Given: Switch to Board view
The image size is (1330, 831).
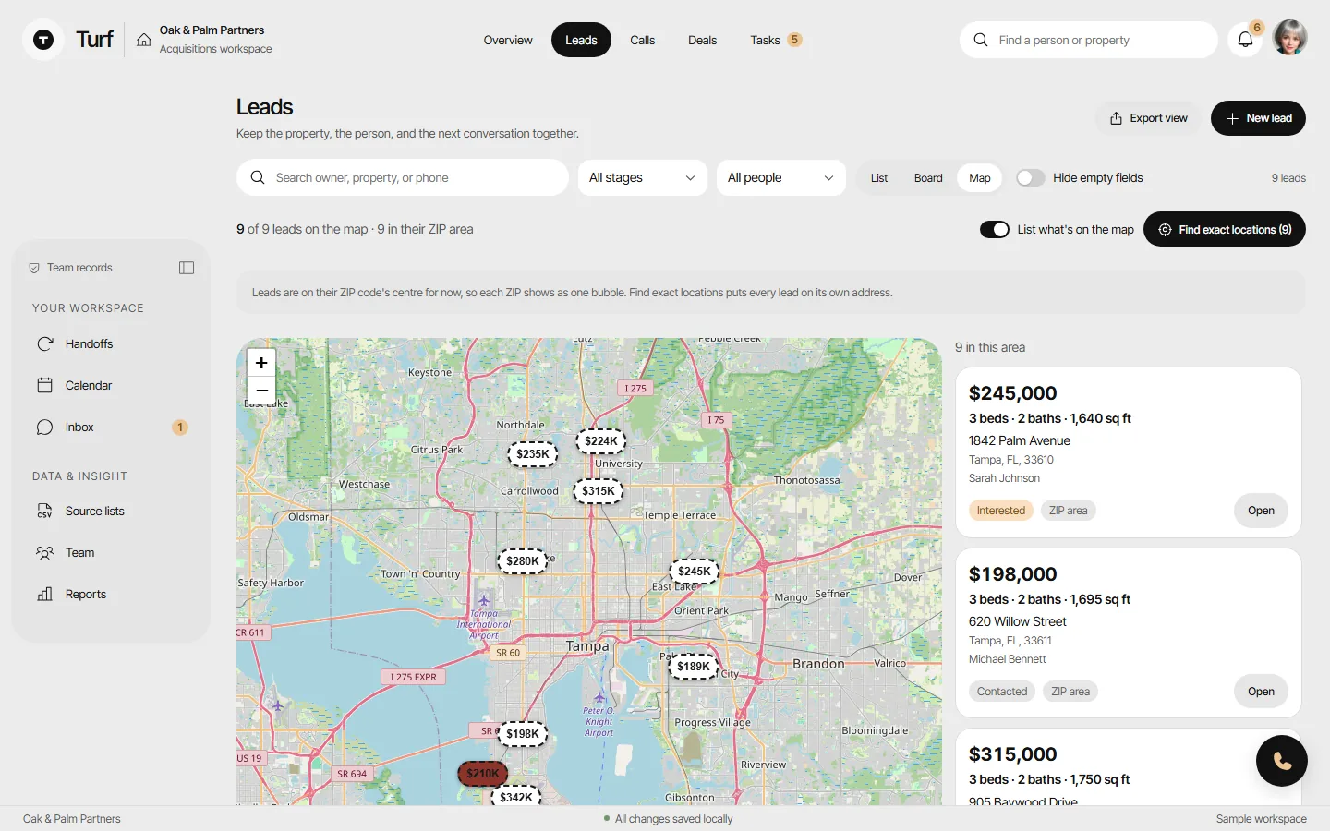Looking at the screenshot, I should [928, 178].
